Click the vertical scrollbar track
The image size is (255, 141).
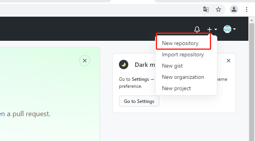point(252,82)
